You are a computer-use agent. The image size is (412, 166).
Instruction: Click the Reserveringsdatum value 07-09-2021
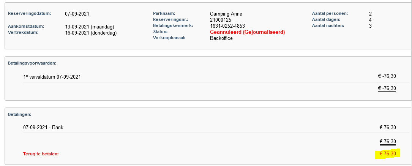coord(77,14)
